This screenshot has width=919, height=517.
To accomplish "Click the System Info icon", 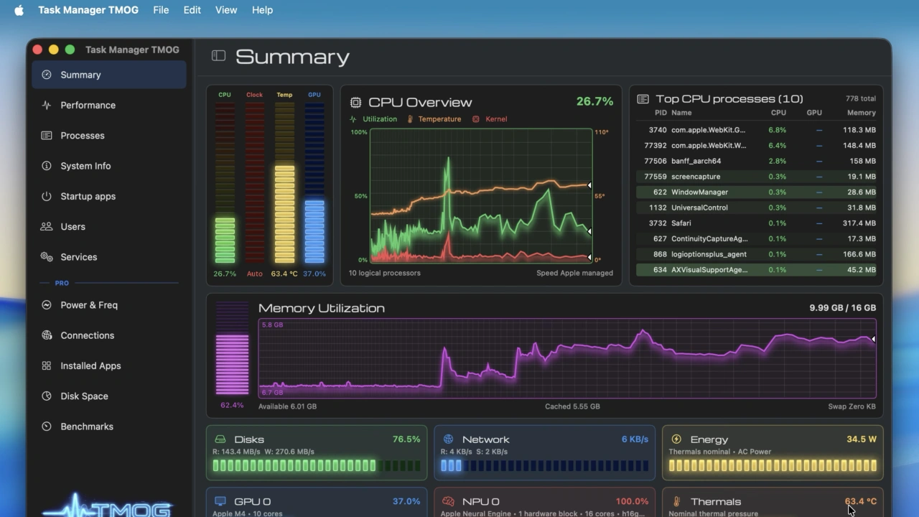I will coord(47,166).
